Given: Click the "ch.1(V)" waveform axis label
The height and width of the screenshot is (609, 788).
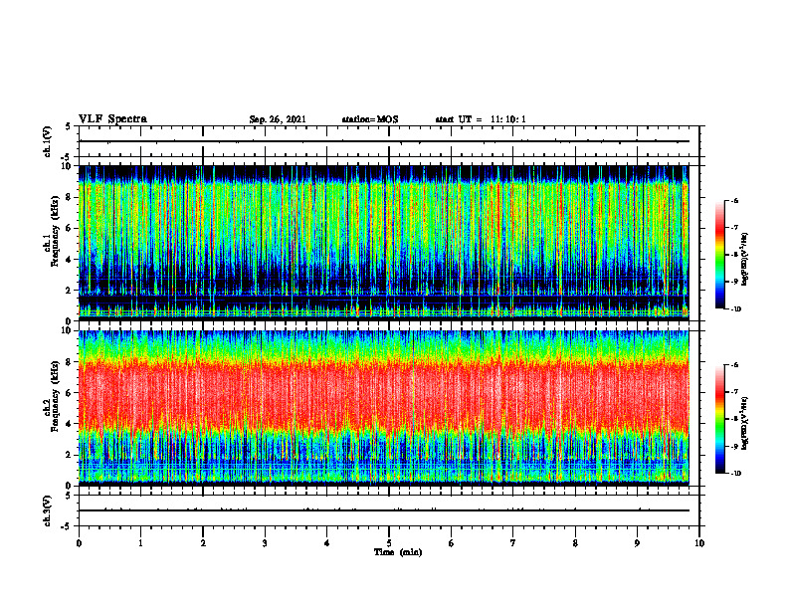Looking at the screenshot, I should [x=47, y=141].
